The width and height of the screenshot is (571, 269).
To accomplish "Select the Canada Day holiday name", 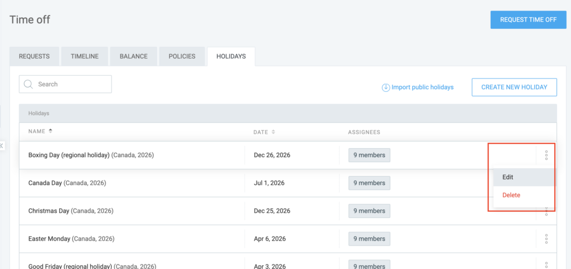I will (x=67, y=183).
